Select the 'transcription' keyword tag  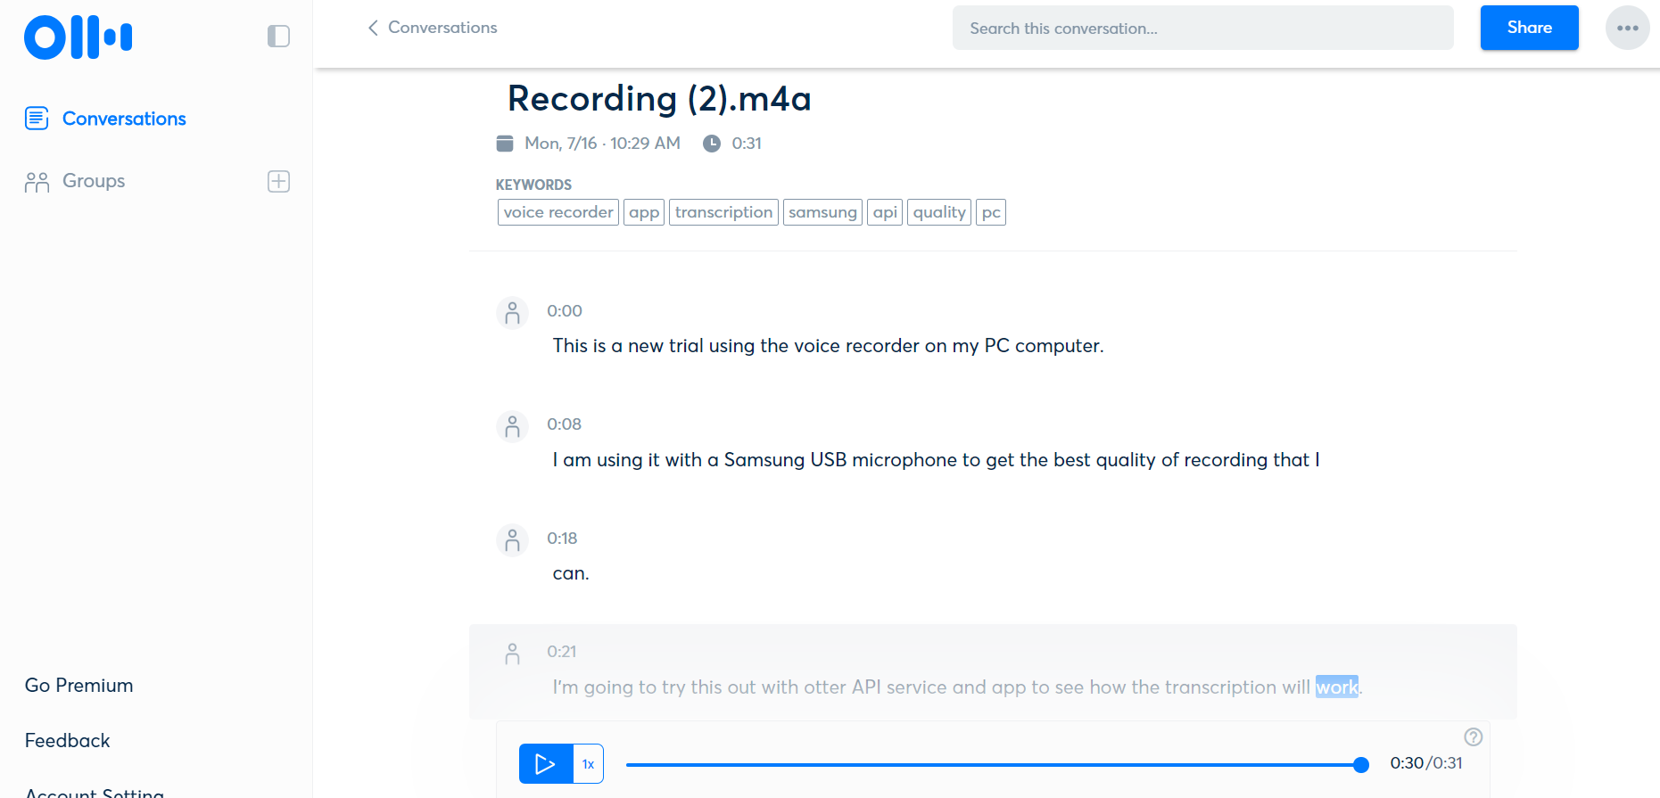tap(723, 212)
